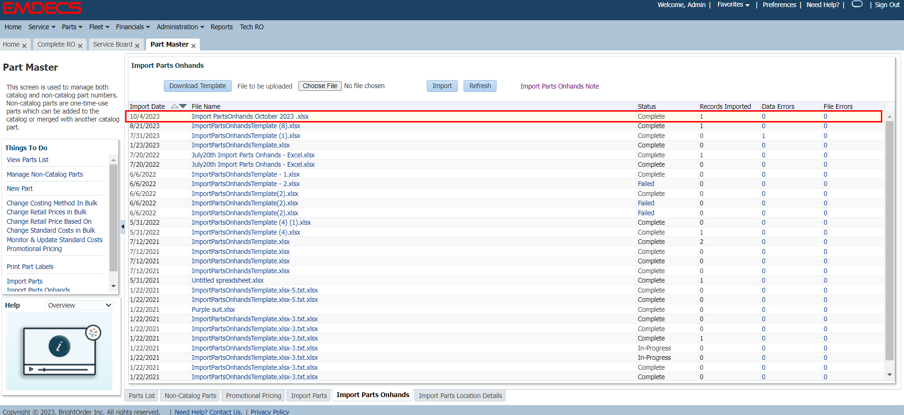Click the import grid scroll up arrow
The image size is (904, 415).
click(x=889, y=116)
